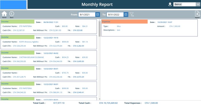The height and width of the screenshot is (107, 201).
Task: Click cash value $999.90
Action: coord(65,88)
